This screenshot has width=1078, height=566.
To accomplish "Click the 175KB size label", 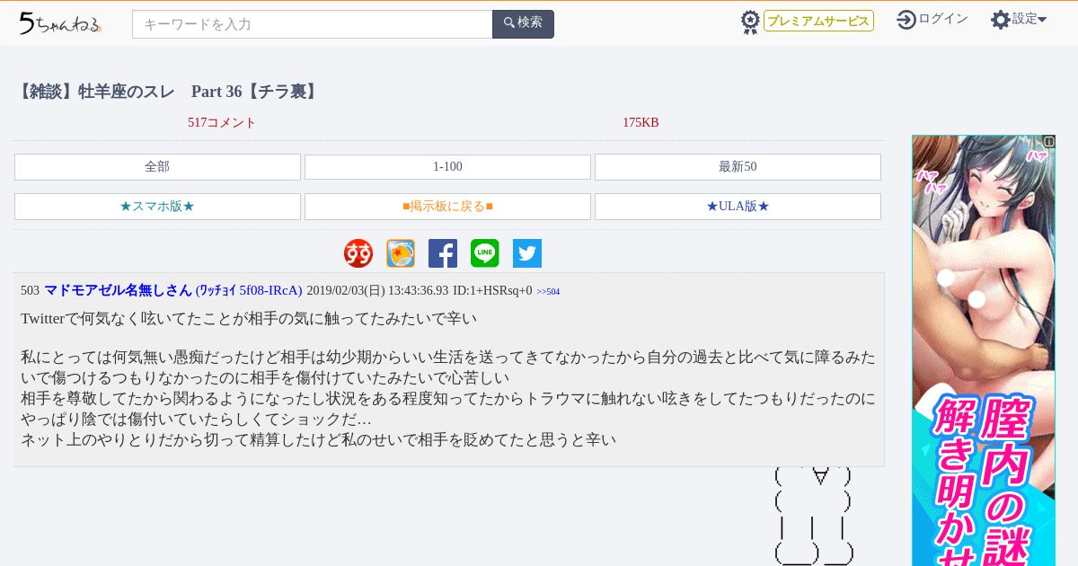I will click(641, 123).
